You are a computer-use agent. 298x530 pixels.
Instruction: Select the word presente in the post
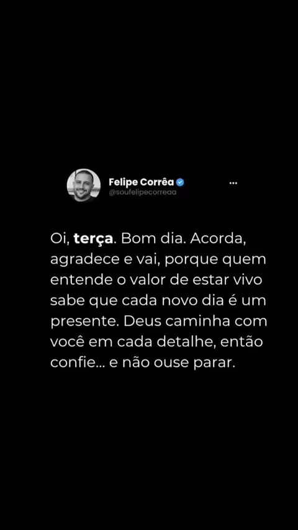[84, 322]
